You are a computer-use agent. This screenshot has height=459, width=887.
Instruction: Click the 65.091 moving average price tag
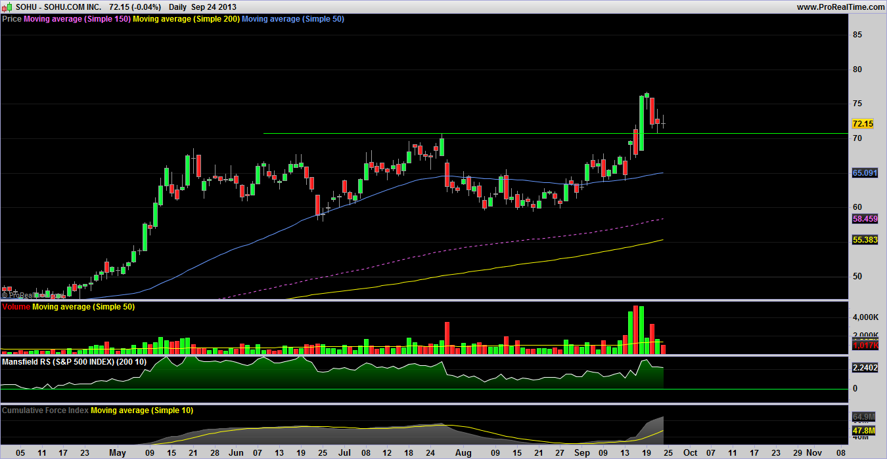(865, 173)
